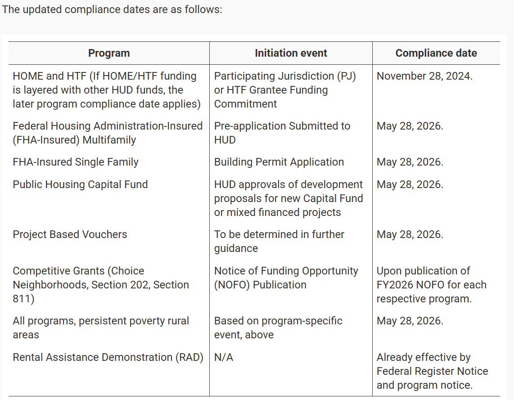This screenshot has height=400, width=519.
Task: Click the 'updated compliance dates' intro sentence
Action: tap(112, 9)
